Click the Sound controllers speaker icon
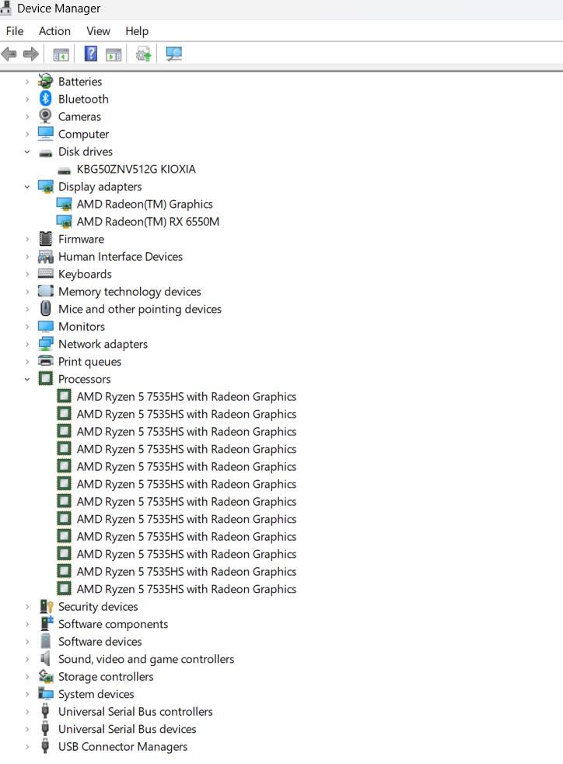The width and height of the screenshot is (563, 764). (45, 658)
